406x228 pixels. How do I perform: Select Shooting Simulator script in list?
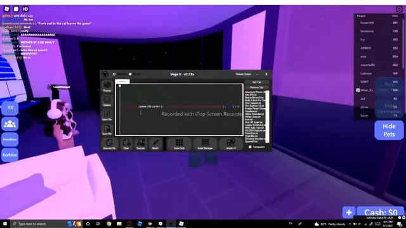(x=255, y=139)
